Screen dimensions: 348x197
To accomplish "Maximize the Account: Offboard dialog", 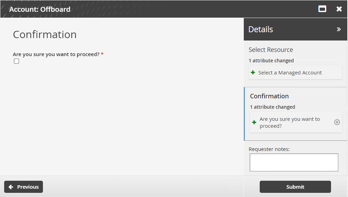I will [x=322, y=9].
